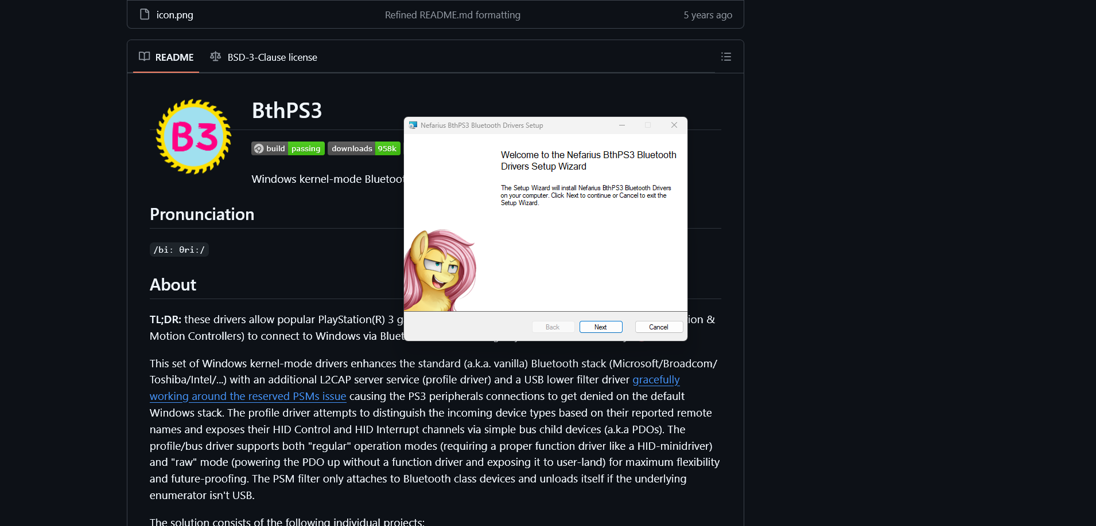This screenshot has height=526, width=1096.
Task: Click the /bi: θri:/ pronunciation code
Action: [179, 250]
